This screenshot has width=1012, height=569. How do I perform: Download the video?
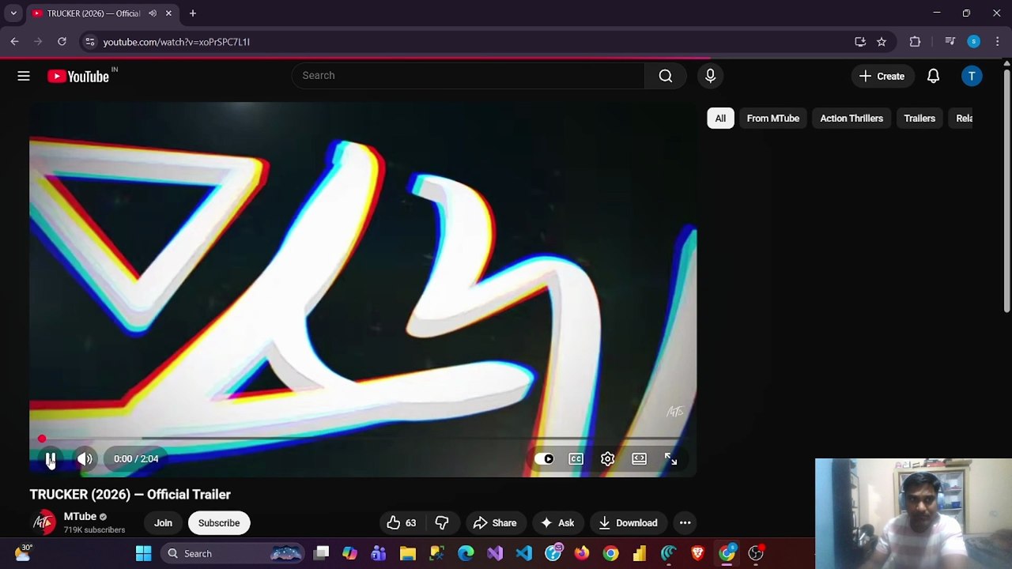(x=629, y=523)
